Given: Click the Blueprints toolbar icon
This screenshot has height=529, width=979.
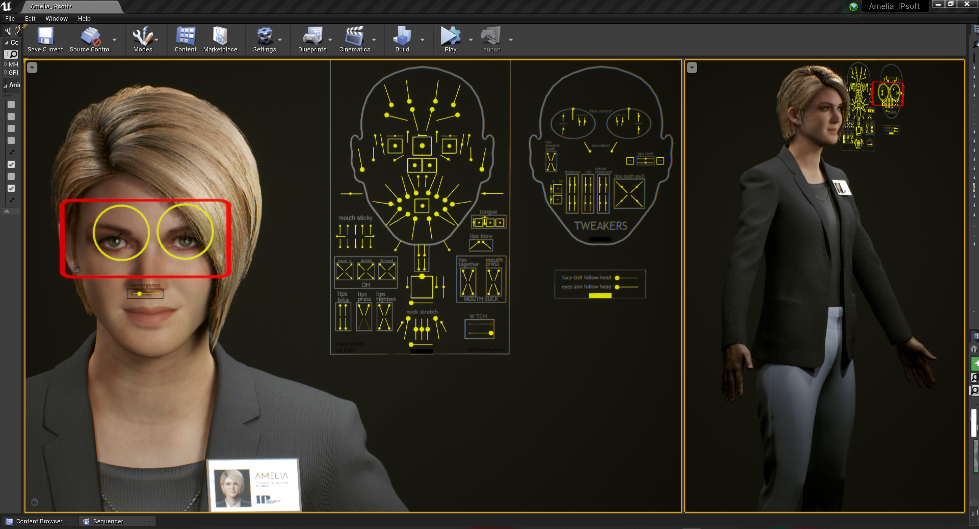Looking at the screenshot, I should click(312, 36).
